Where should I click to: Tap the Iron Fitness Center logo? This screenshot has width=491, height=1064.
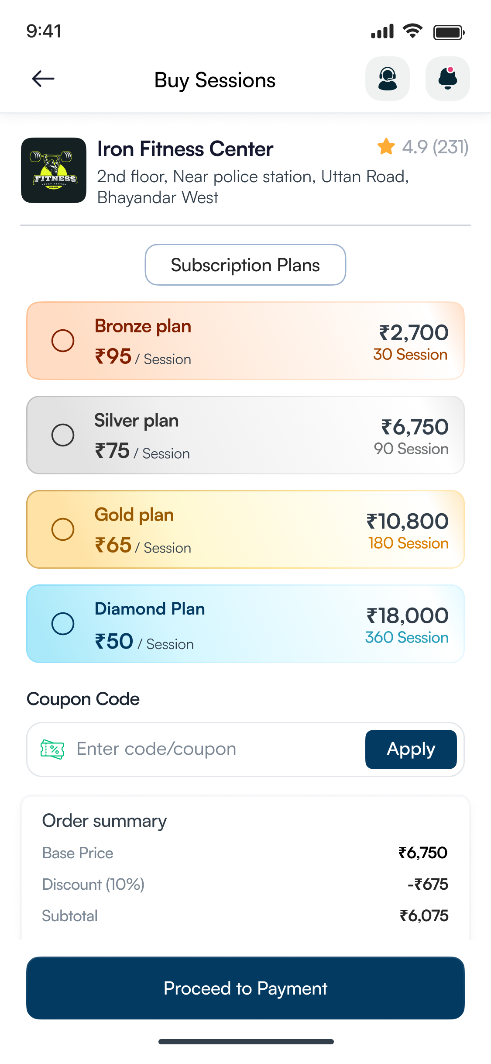[x=54, y=170]
